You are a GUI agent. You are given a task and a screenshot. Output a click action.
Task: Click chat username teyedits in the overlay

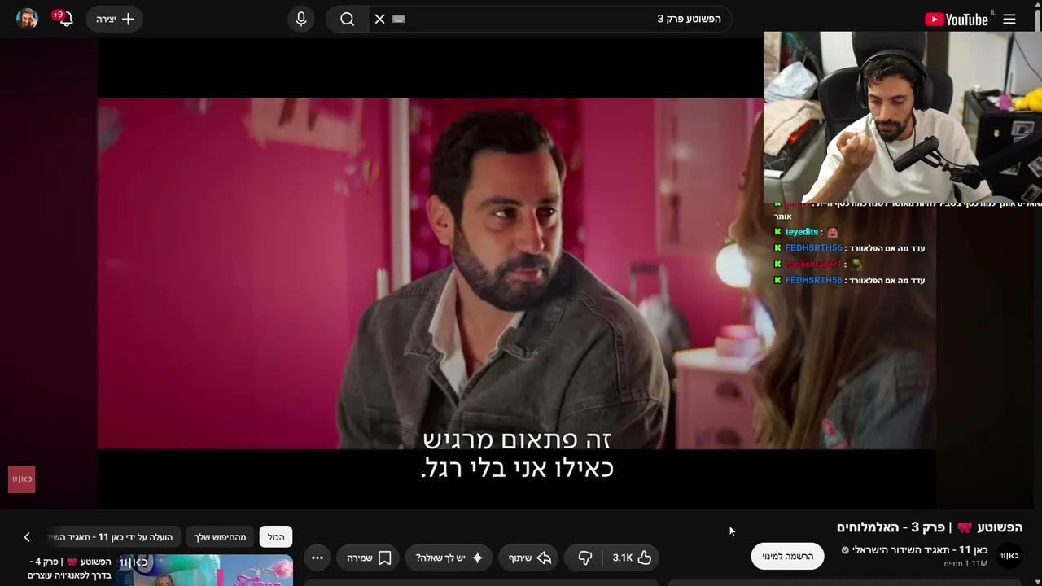tap(802, 232)
